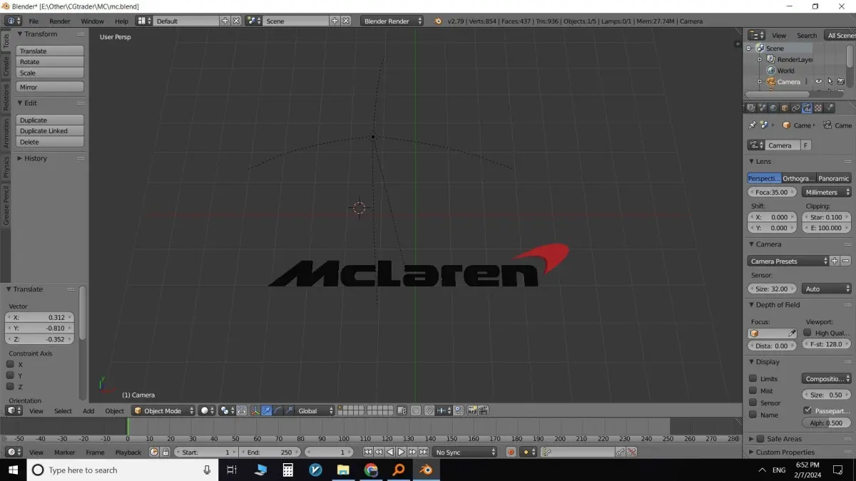Click the Camera selectable cursor icon in outliner

click(x=830, y=82)
